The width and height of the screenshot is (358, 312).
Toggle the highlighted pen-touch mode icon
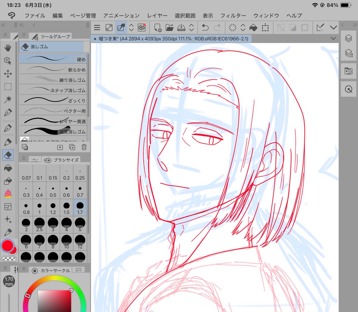pyautogui.click(x=121, y=28)
